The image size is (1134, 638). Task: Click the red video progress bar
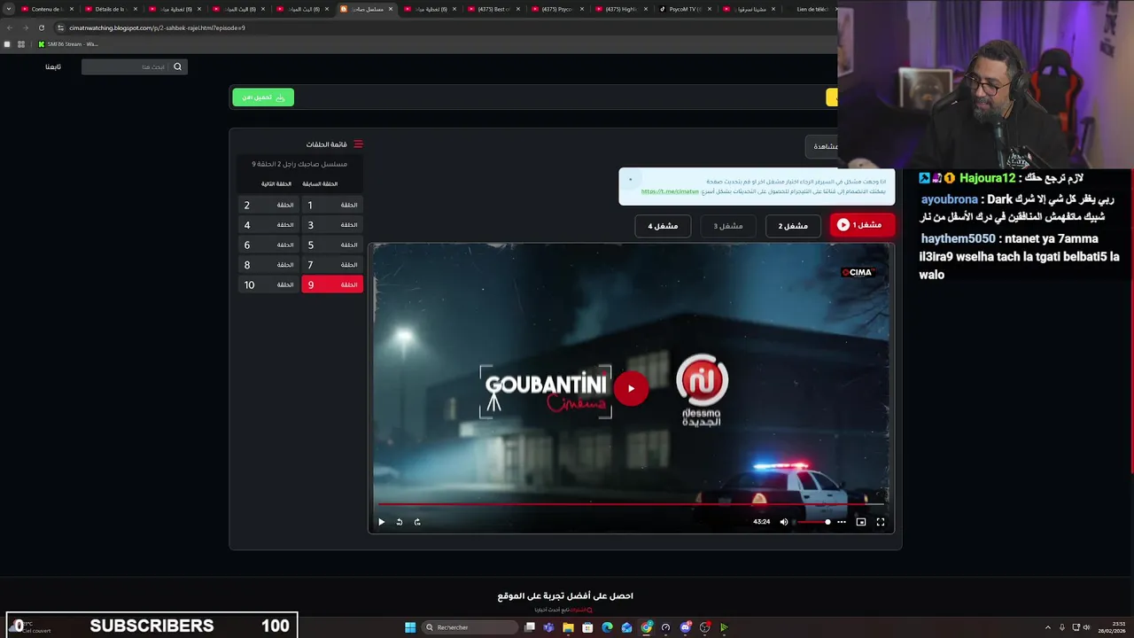coord(631,504)
